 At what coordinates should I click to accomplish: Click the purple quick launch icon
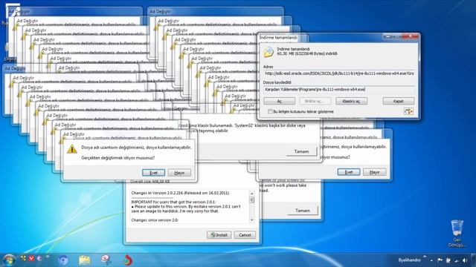coord(39,258)
